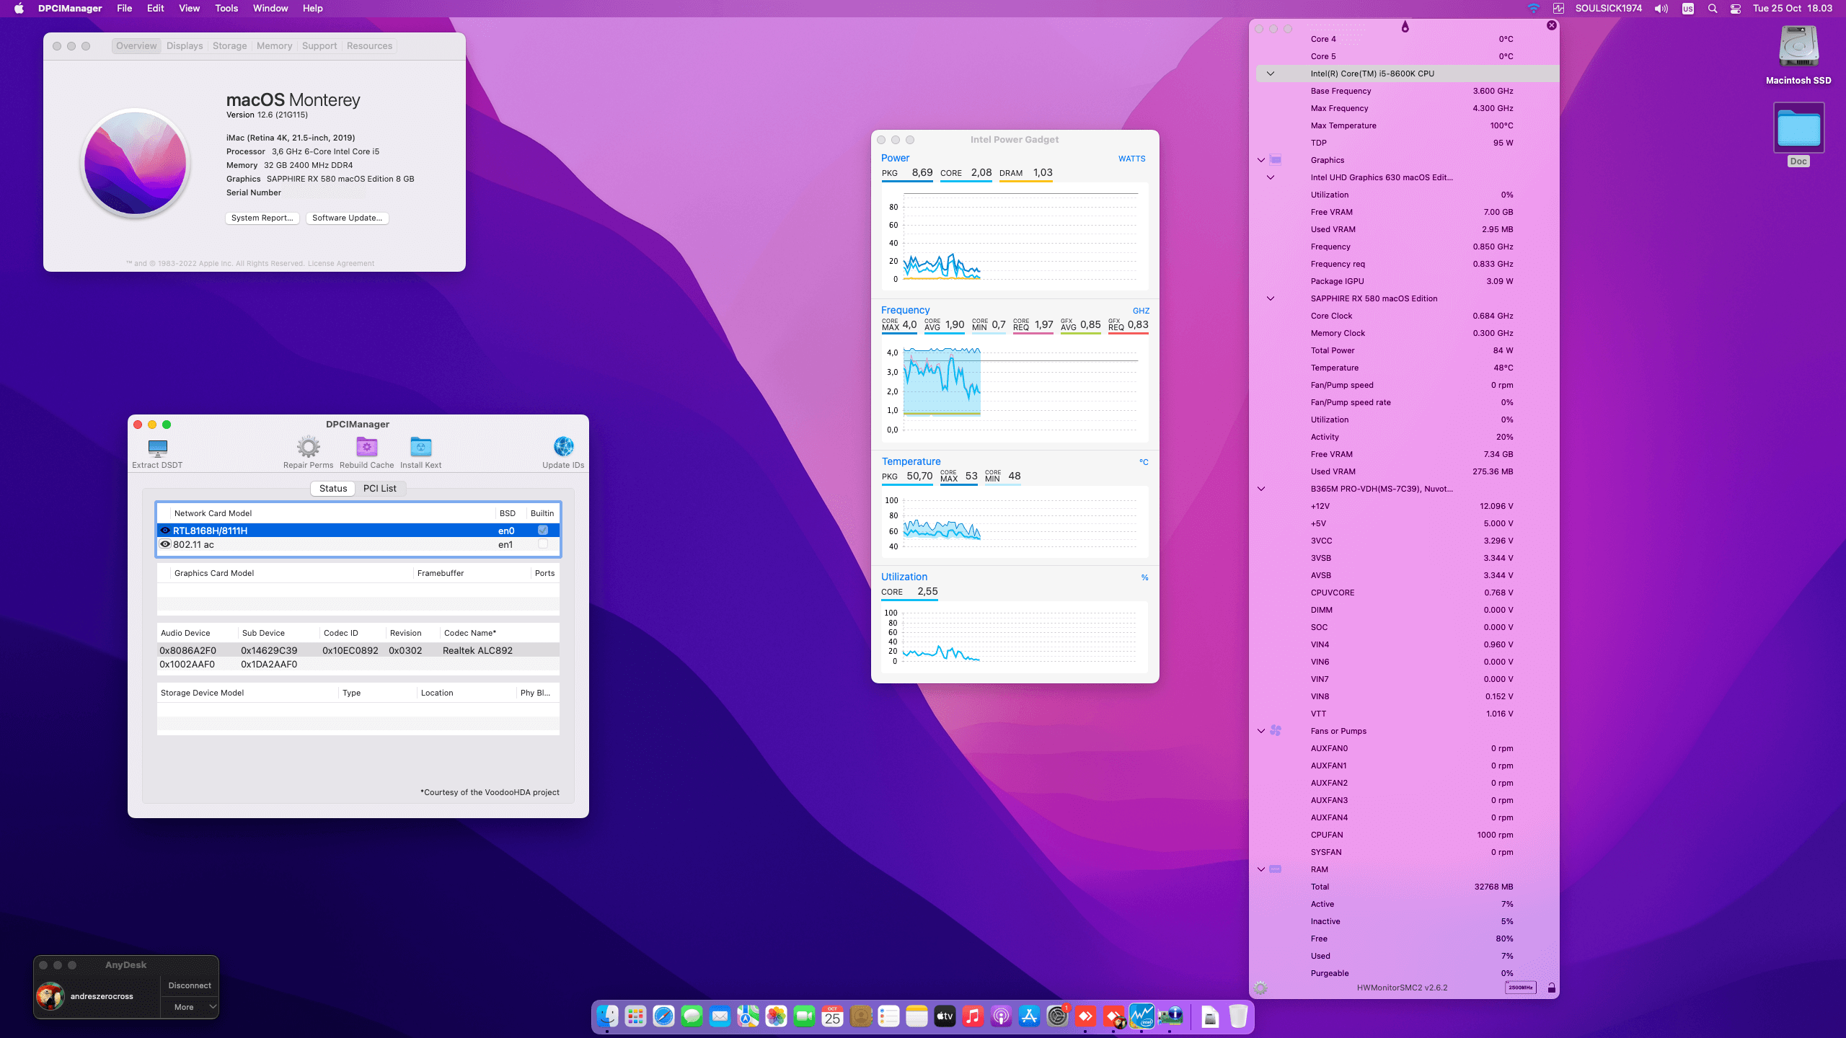Open Launchpad from the Dock
The image size is (1846, 1038).
pyautogui.click(x=635, y=1016)
